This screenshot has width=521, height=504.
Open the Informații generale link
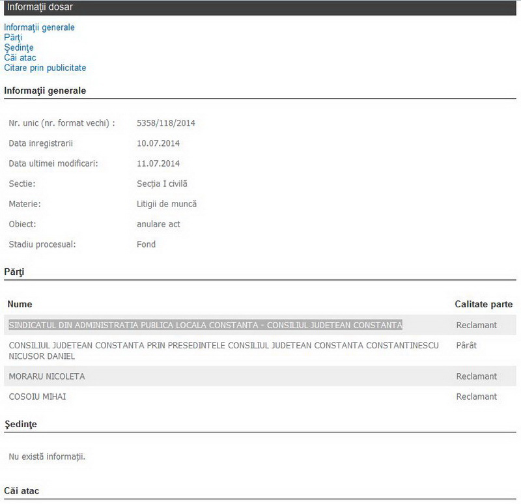point(39,27)
